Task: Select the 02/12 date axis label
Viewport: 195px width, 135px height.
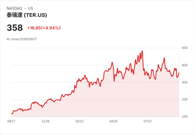Action: (79, 121)
